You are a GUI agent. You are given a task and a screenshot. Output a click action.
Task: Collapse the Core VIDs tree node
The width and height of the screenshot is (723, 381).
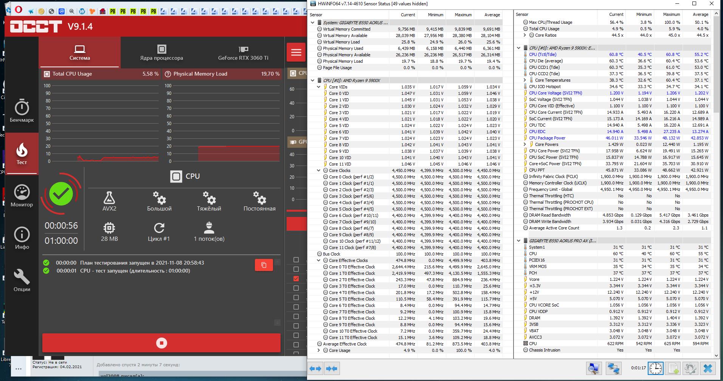click(x=318, y=87)
